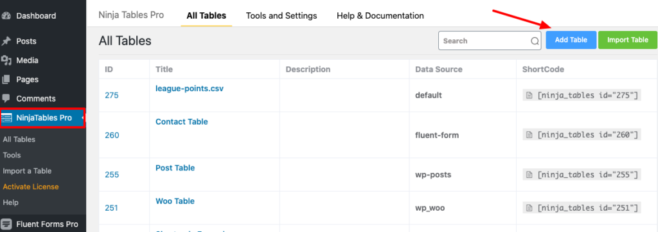Screen dimensions: 658x232
Task: Click the Title column header
Action: [x=164, y=69]
